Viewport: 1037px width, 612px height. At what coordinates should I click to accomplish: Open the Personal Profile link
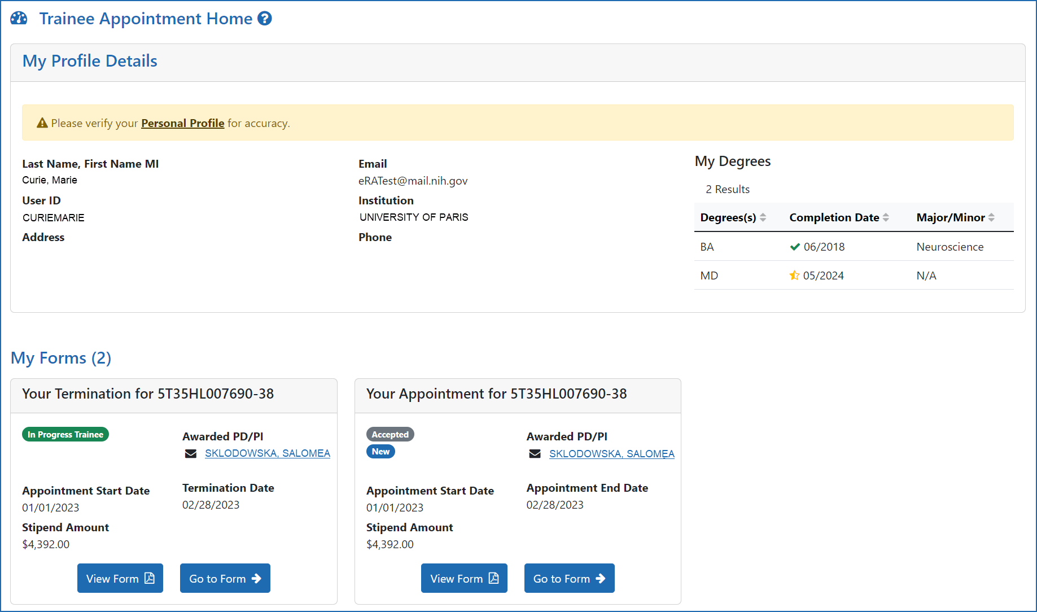pyautogui.click(x=182, y=123)
